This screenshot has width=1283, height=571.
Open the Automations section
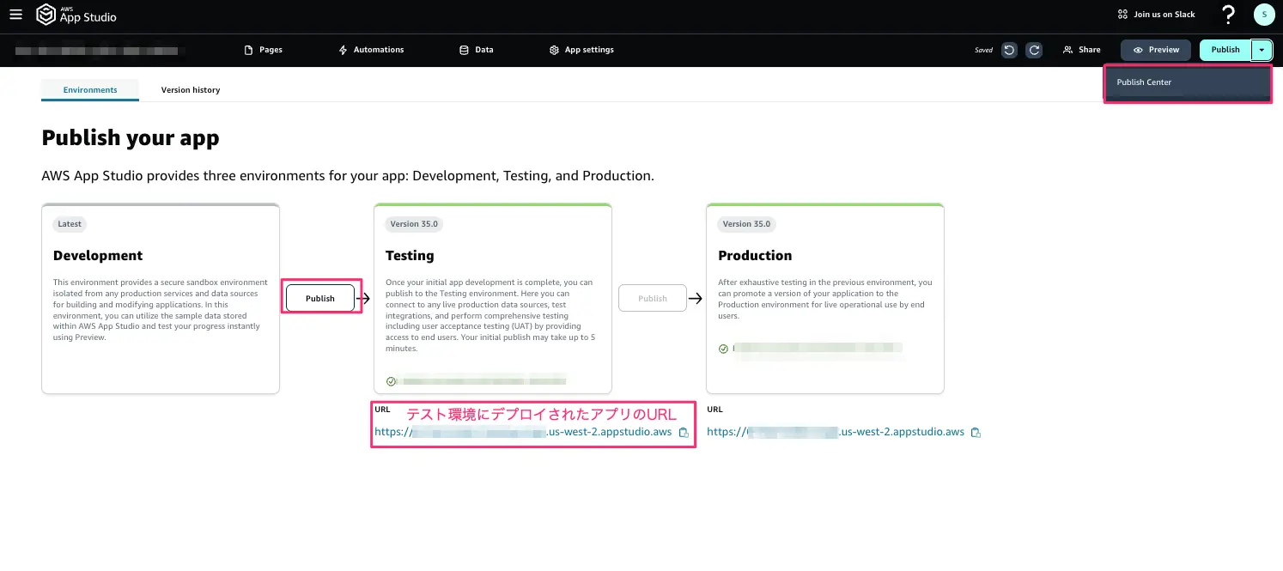click(x=371, y=50)
